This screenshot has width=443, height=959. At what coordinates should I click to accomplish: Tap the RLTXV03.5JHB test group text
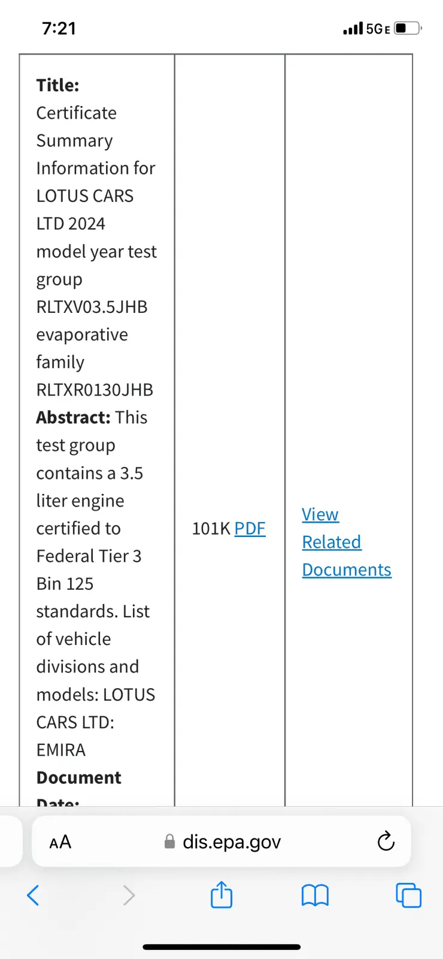click(92, 307)
